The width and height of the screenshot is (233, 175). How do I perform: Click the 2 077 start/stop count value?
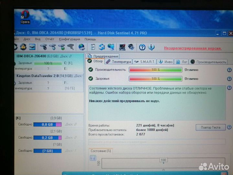[x=140, y=134]
